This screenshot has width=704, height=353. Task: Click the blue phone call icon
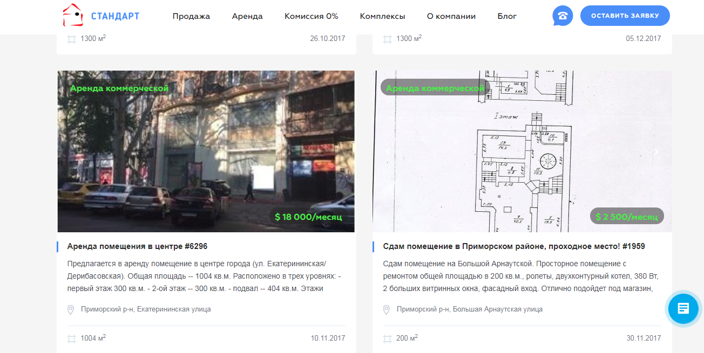pos(563,16)
